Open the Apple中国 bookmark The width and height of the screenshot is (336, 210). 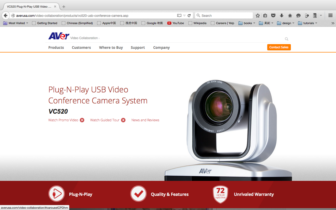pyautogui.click(x=106, y=23)
